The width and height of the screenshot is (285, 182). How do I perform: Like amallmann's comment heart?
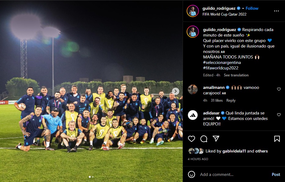point(279,89)
